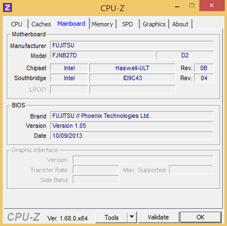Image resolution: width=227 pixels, height=226 pixels.
Task: Expand the Tools dropdown arrow
Action: pyautogui.click(x=132, y=217)
